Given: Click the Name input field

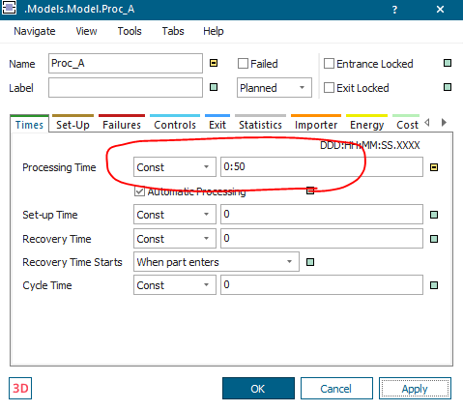Looking at the screenshot, I should click(126, 63).
